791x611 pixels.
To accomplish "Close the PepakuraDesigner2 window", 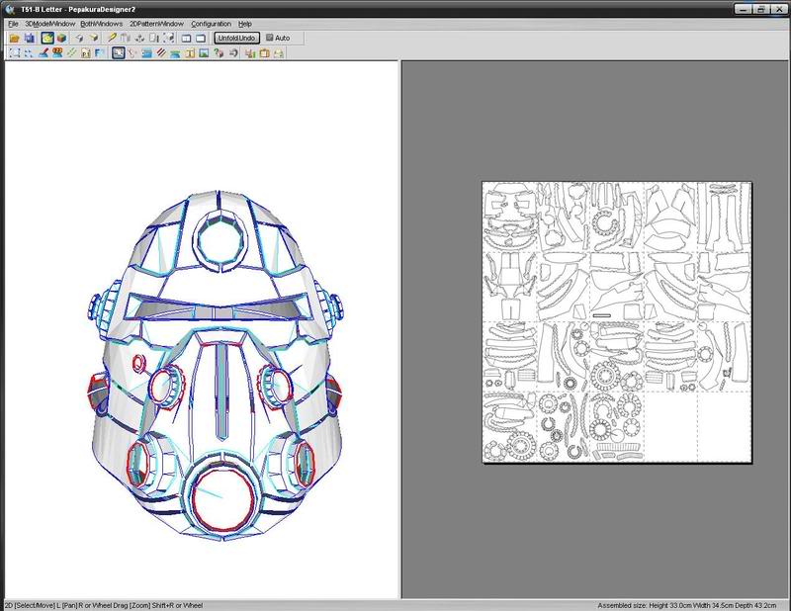I will 778,9.
